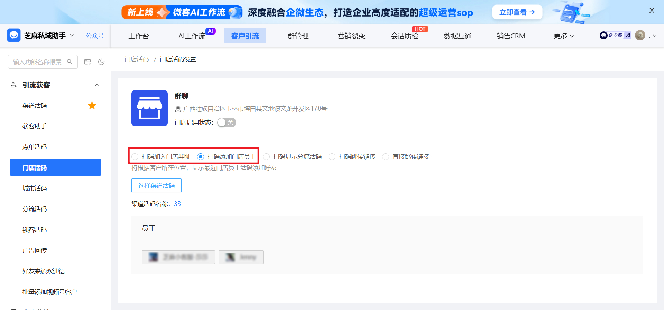The image size is (664, 310).
Task: Toggle the 门店启用状态 switch
Action: (227, 123)
